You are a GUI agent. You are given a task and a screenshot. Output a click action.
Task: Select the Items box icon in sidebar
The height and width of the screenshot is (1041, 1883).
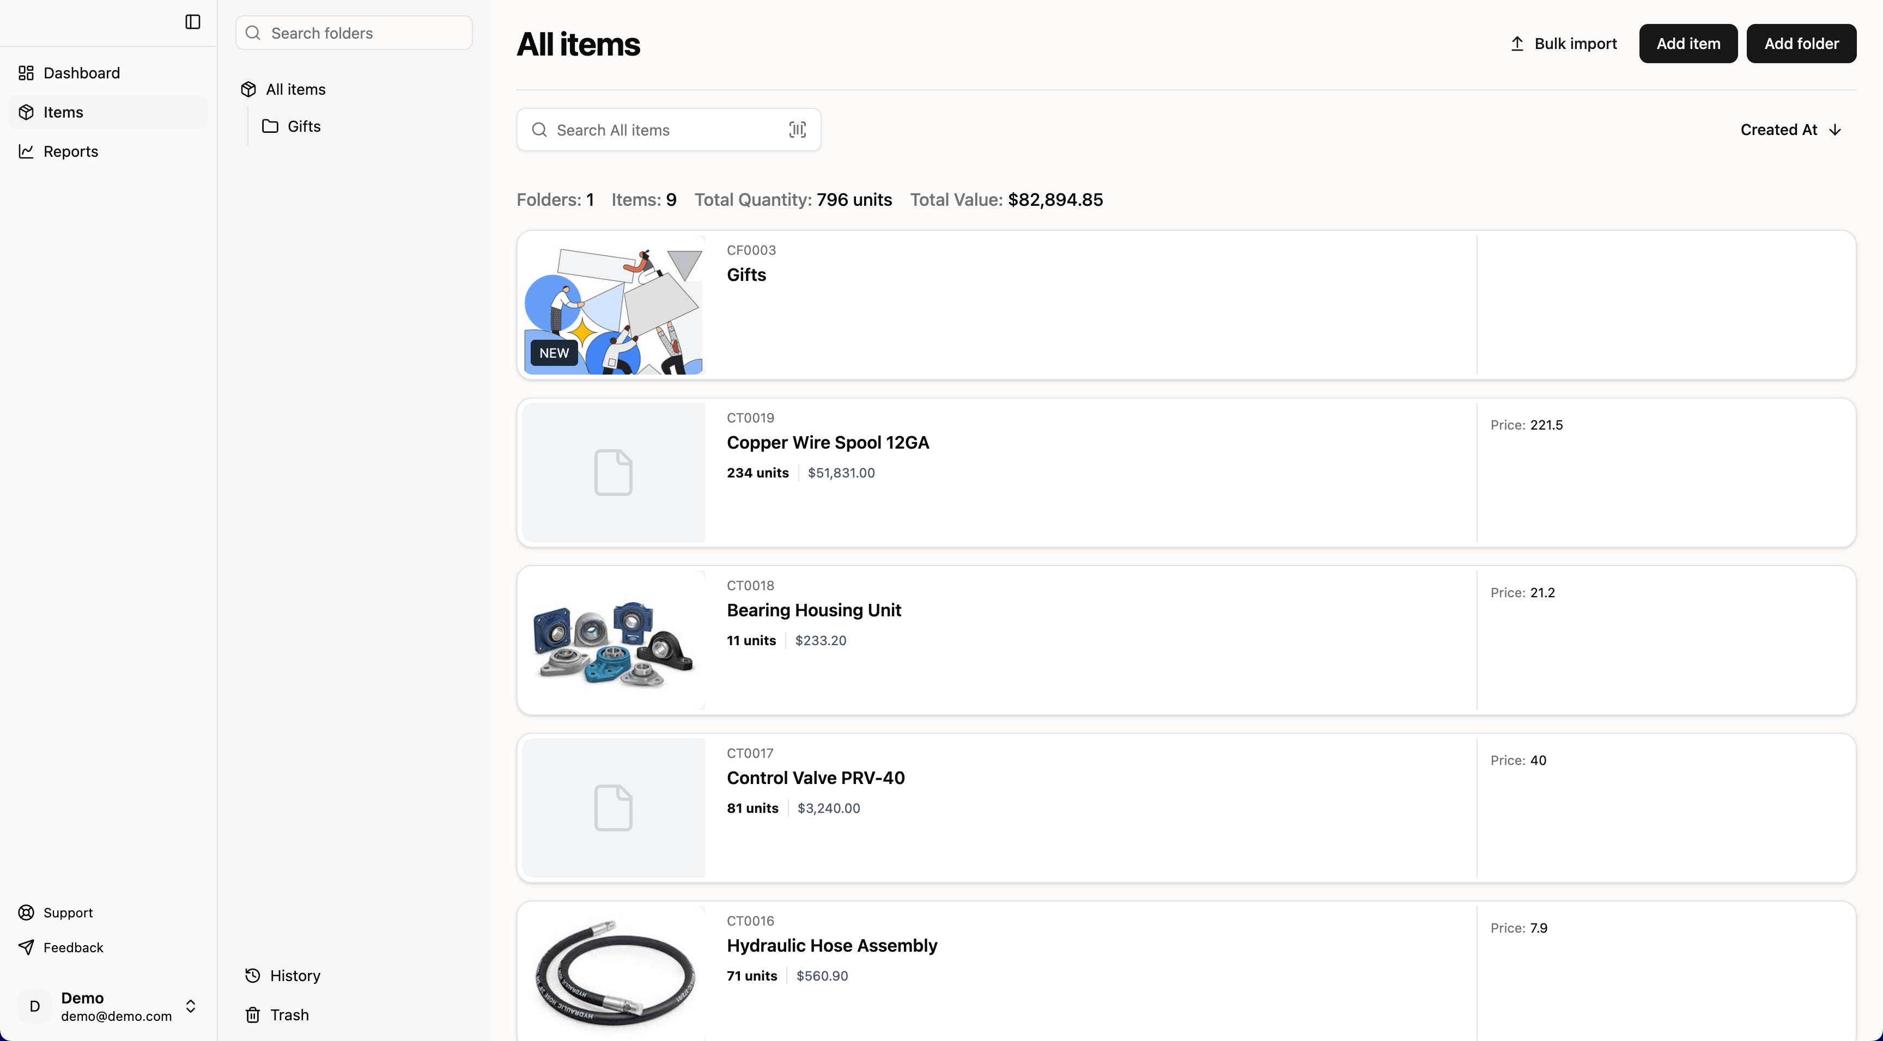pos(26,112)
